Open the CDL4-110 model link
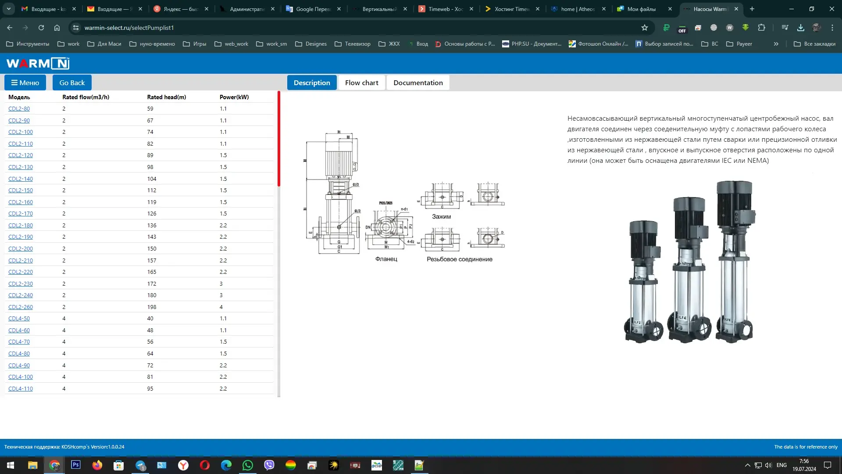This screenshot has height=474, width=842. [x=21, y=388]
